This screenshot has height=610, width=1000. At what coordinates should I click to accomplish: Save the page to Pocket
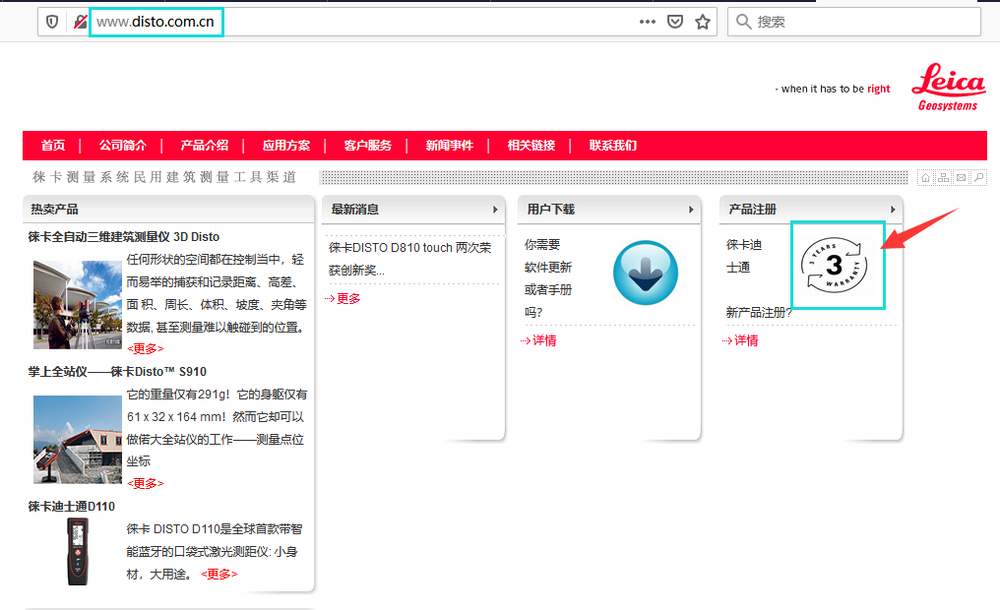[x=675, y=22]
